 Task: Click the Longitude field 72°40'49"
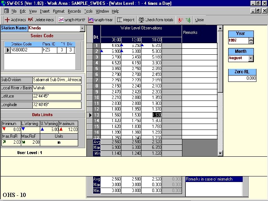pos(57,105)
